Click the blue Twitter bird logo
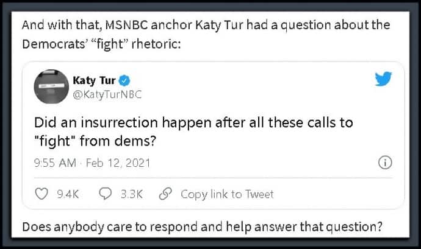This screenshot has height=249, width=421. [383, 79]
